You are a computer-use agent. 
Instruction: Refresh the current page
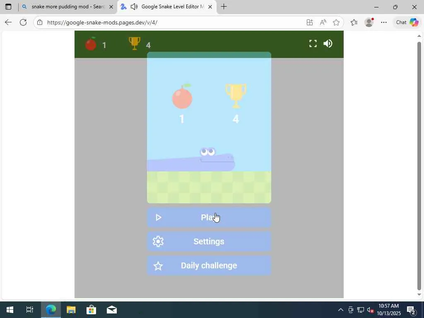23,22
